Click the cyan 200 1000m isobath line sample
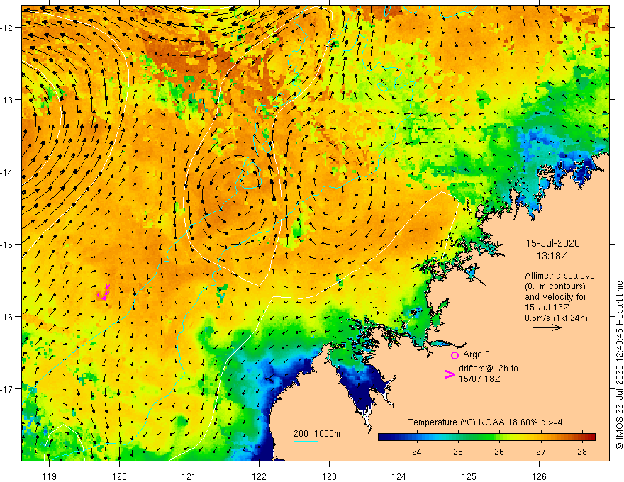The height and width of the screenshot is (482, 624). 305,441
